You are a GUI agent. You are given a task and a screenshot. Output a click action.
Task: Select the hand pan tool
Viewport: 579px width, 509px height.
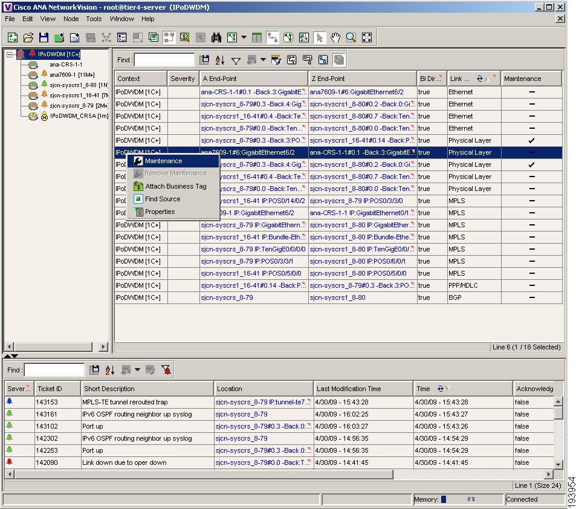(335, 37)
